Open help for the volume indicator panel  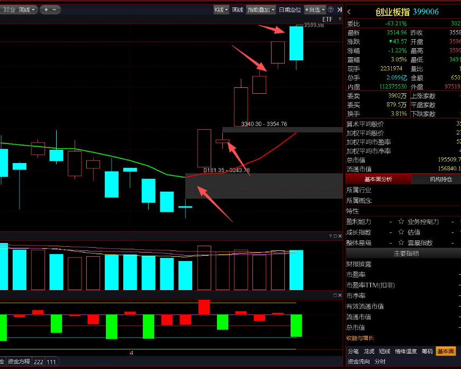[x=330, y=236]
